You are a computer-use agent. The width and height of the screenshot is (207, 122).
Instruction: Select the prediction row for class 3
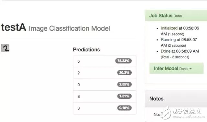coord(104,108)
